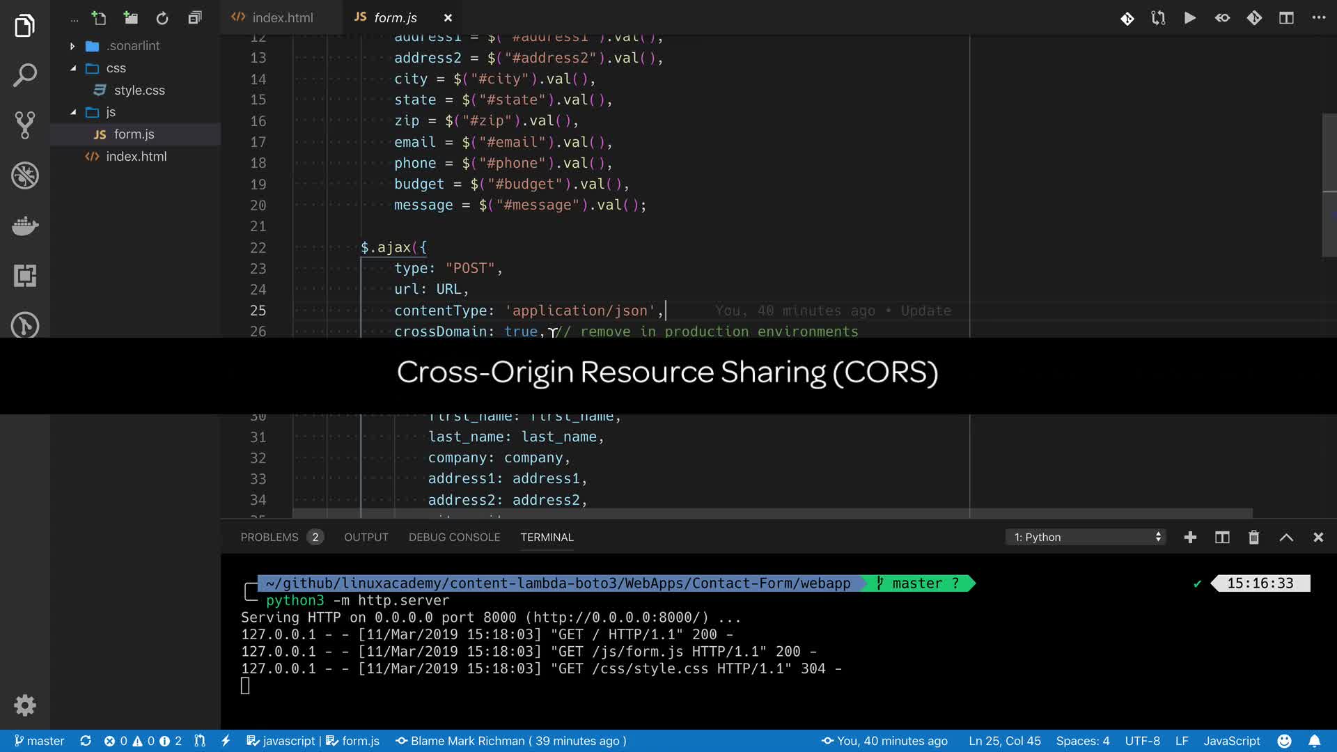Open the terminal selector dropdown 1: Python
Viewport: 1337px width, 752px height.
pos(1085,537)
